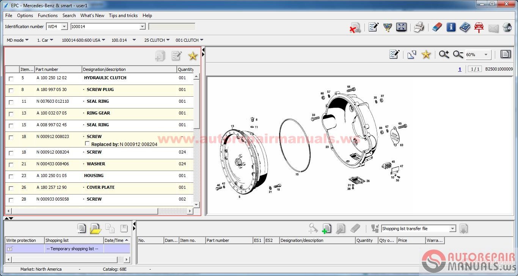
Task: Expand the MD mode dropdown
Action: (x=27, y=40)
